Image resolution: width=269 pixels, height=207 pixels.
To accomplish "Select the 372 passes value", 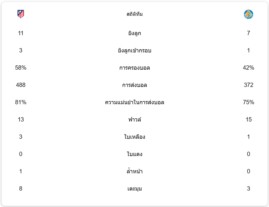I will click(249, 85).
